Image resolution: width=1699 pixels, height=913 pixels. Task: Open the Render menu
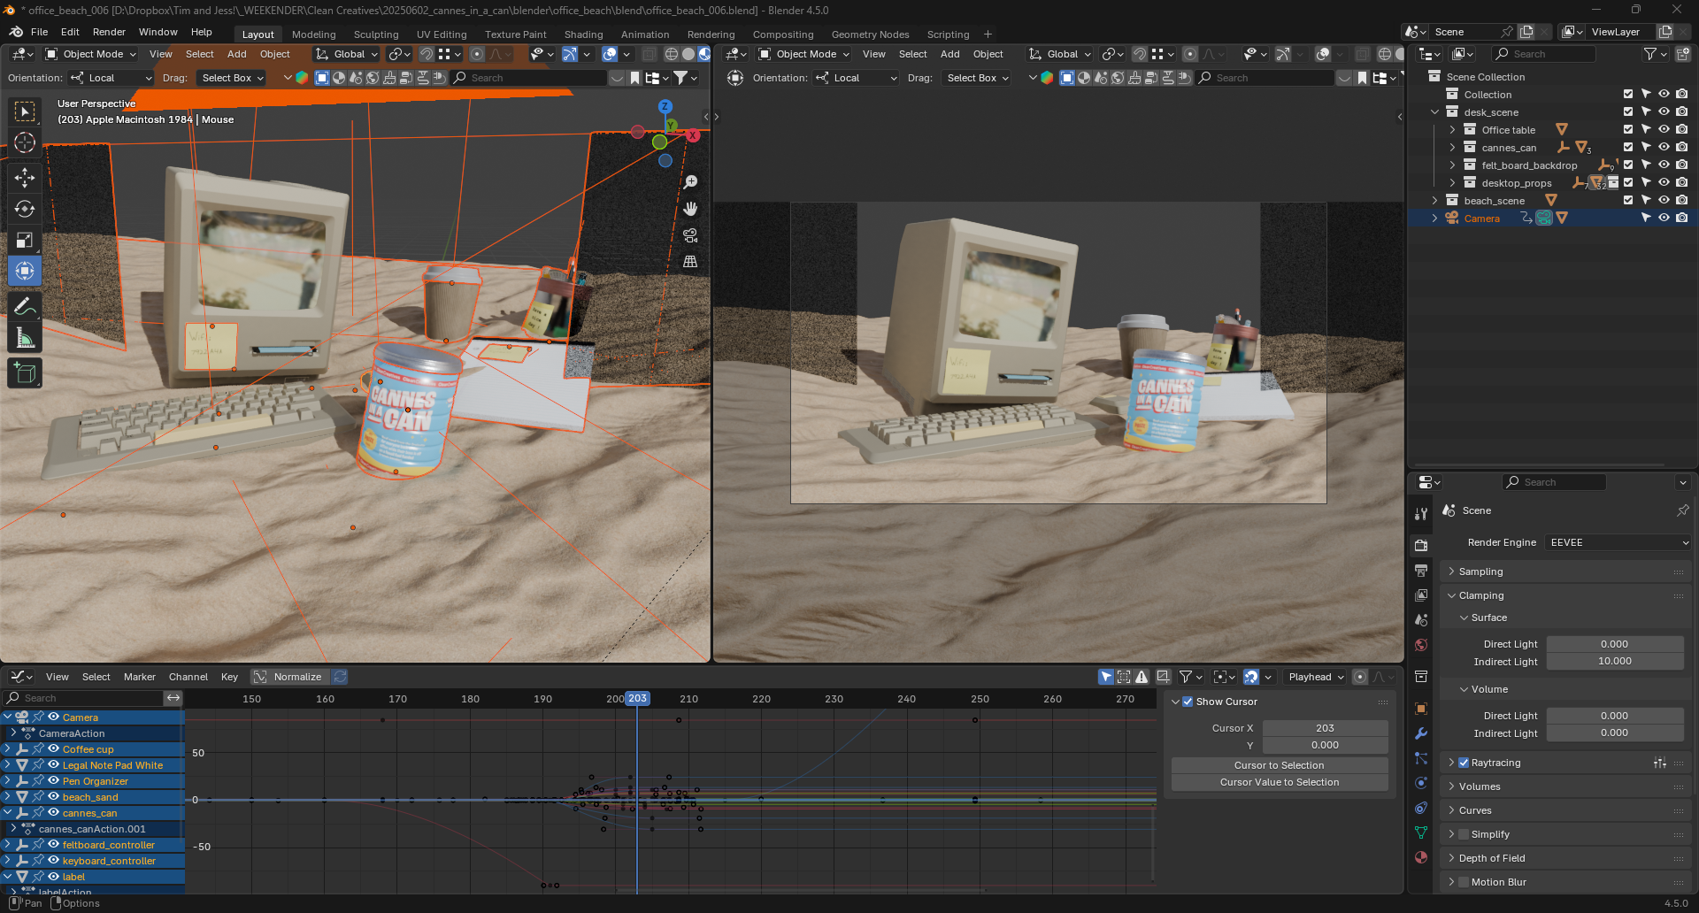pyautogui.click(x=109, y=32)
